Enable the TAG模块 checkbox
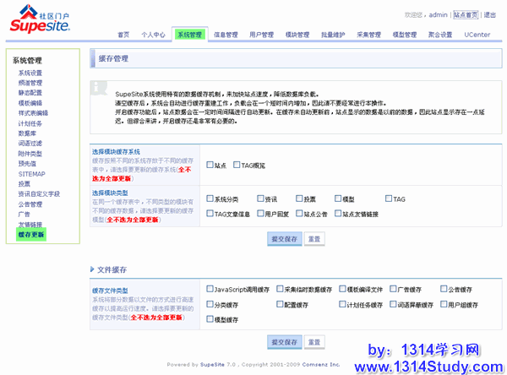 (237, 166)
